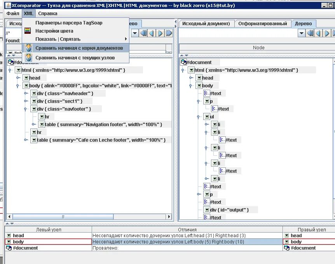Collapse body node in left tree

pos(17,86)
